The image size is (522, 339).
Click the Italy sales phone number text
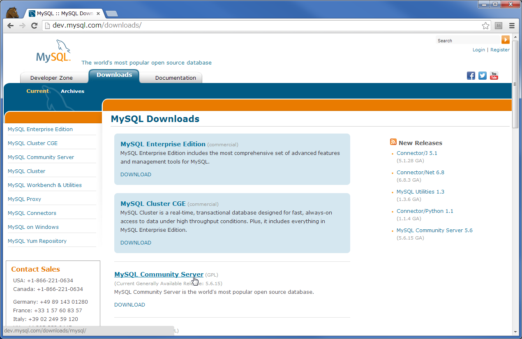(x=46, y=319)
